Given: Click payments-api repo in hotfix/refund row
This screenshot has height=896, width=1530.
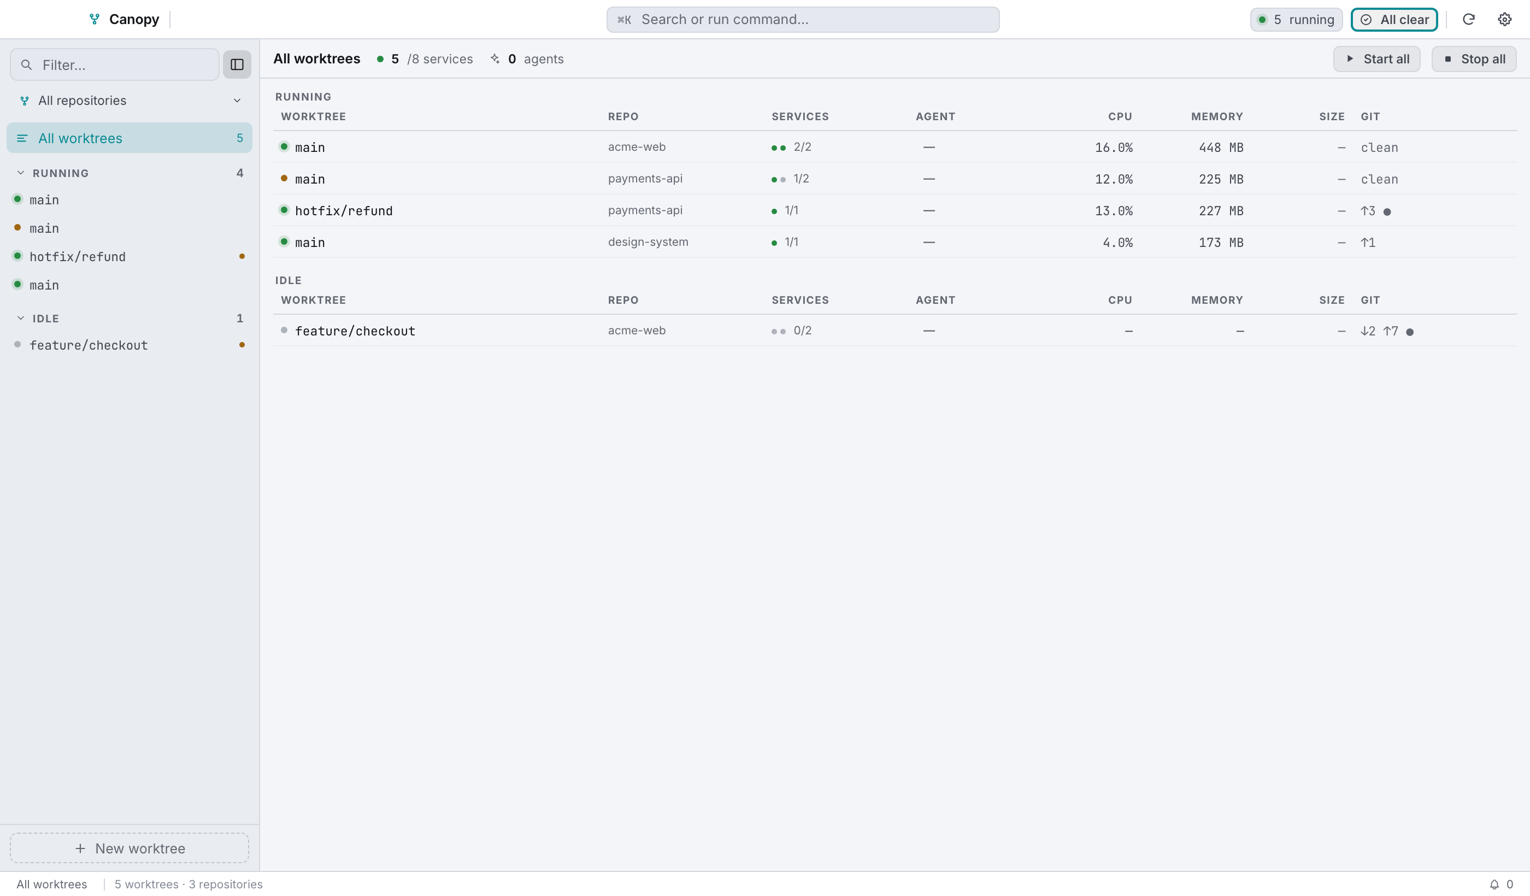Looking at the screenshot, I should click(x=645, y=210).
